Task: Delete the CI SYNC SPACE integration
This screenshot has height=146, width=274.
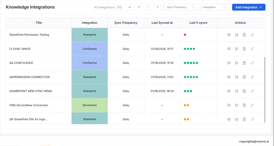Action: pyautogui.click(x=244, y=49)
